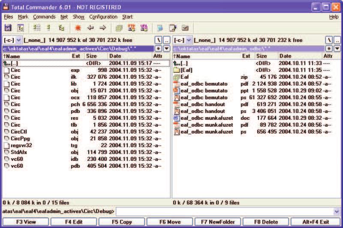Click the Pack files cube icon

pyautogui.click(x=119, y=28)
